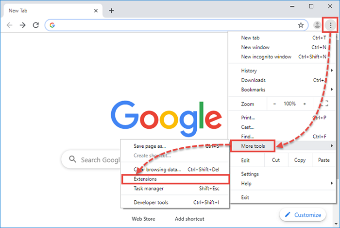Viewport: 340px width, 228px height.
Task: Click Copy in the Edit row
Action: click(300, 160)
